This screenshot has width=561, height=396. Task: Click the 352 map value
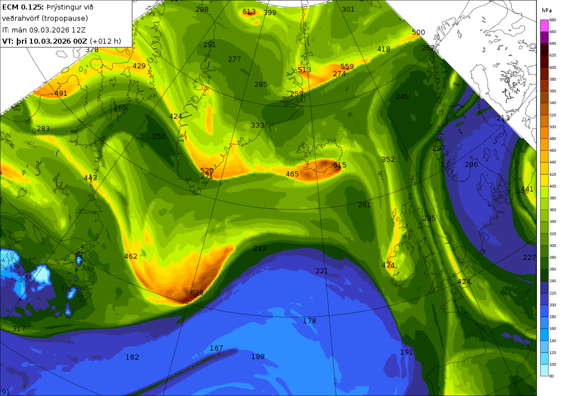pyautogui.click(x=388, y=159)
